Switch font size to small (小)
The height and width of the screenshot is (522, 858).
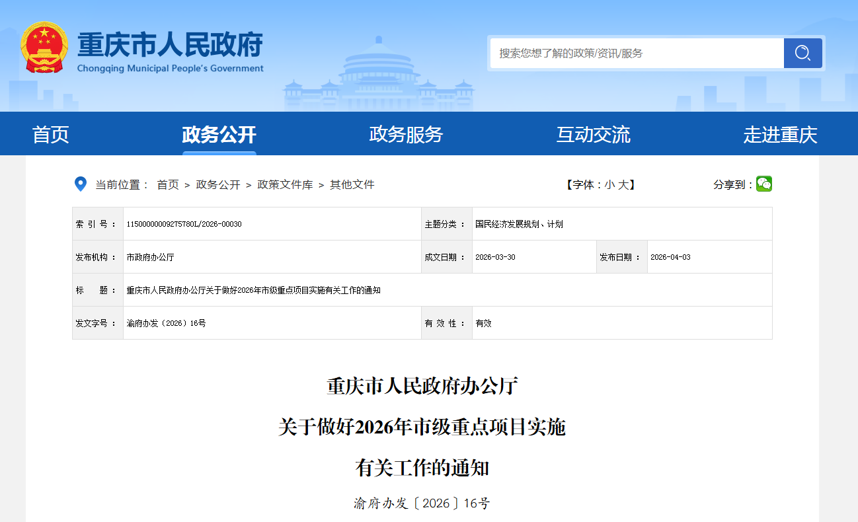click(x=609, y=185)
